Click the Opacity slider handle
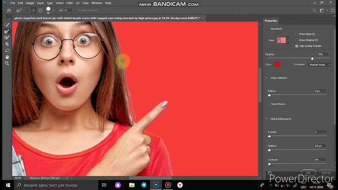Image resolution: width=338 pixels, height=190 pixels. [312, 59]
